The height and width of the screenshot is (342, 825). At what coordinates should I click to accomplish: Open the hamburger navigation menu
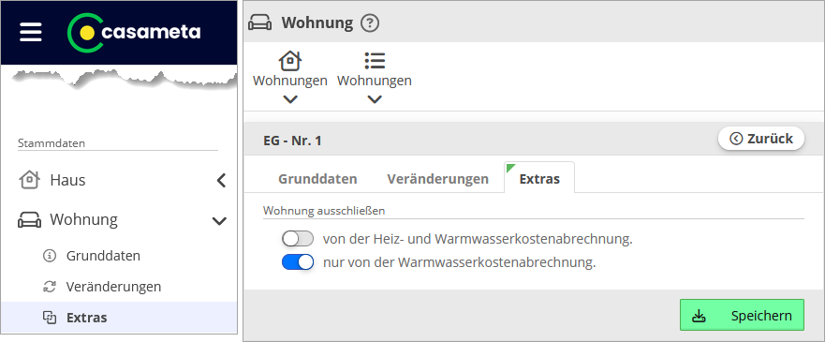tap(31, 33)
